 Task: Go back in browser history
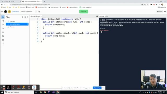point(2,4)
